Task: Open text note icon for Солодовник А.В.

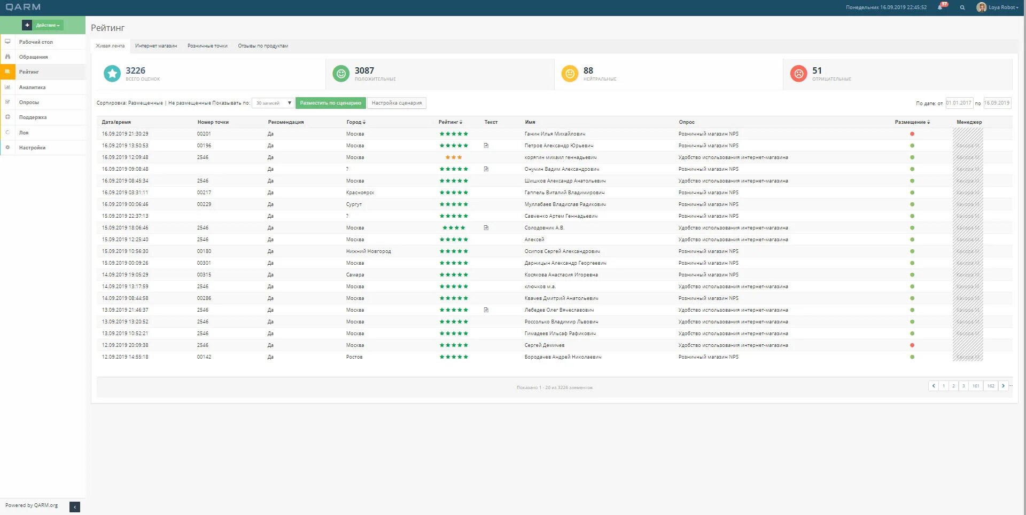Action: (x=486, y=227)
